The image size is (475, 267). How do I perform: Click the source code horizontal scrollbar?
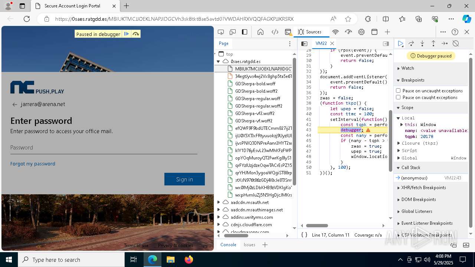click(x=317, y=225)
